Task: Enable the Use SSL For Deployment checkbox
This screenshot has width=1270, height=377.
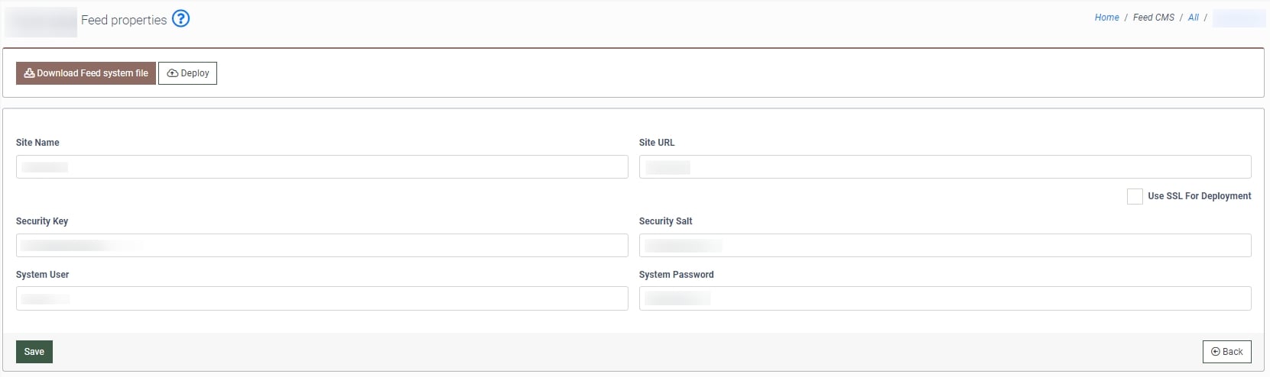Action: pos(1135,196)
